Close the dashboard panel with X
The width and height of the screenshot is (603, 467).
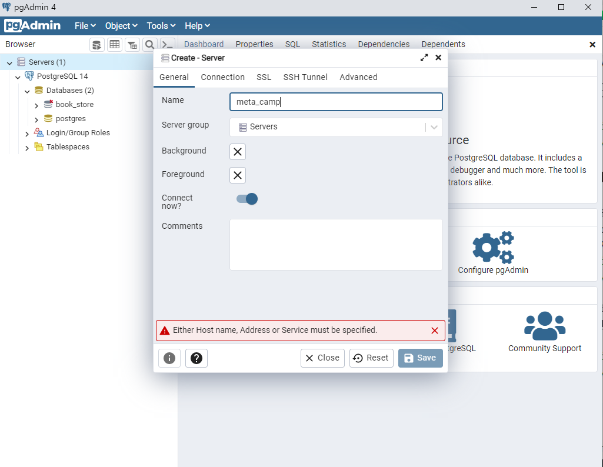(592, 45)
